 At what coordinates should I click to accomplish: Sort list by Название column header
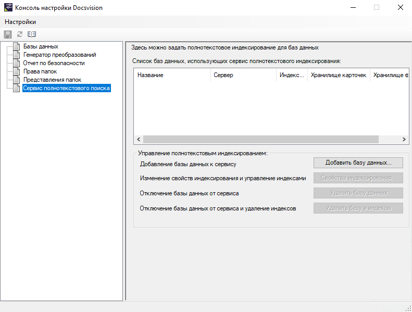tap(172, 75)
